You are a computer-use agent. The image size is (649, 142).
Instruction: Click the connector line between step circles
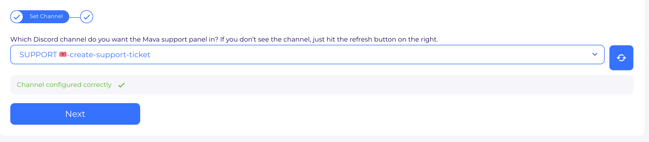[x=75, y=17]
